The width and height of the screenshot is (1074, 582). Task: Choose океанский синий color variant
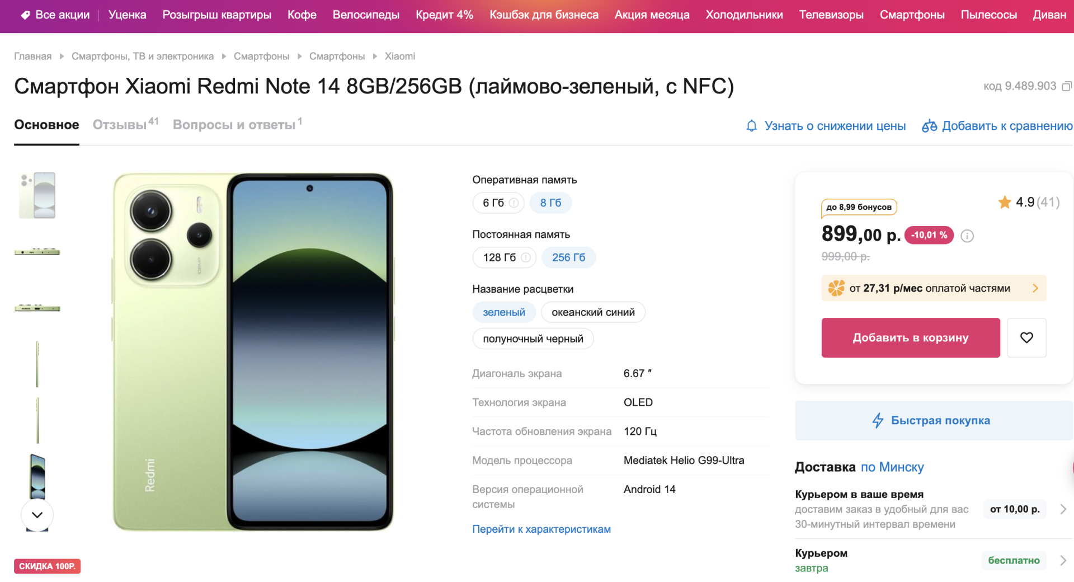click(593, 312)
